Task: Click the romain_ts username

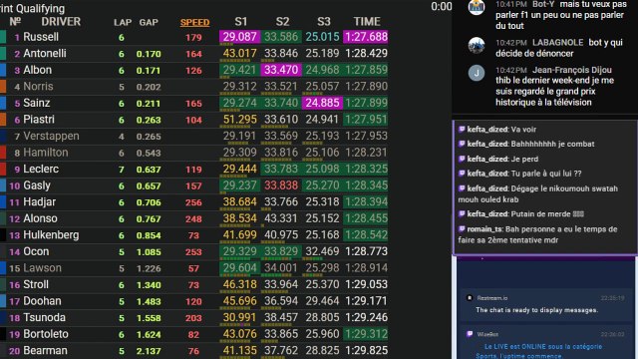Action: 485,229
